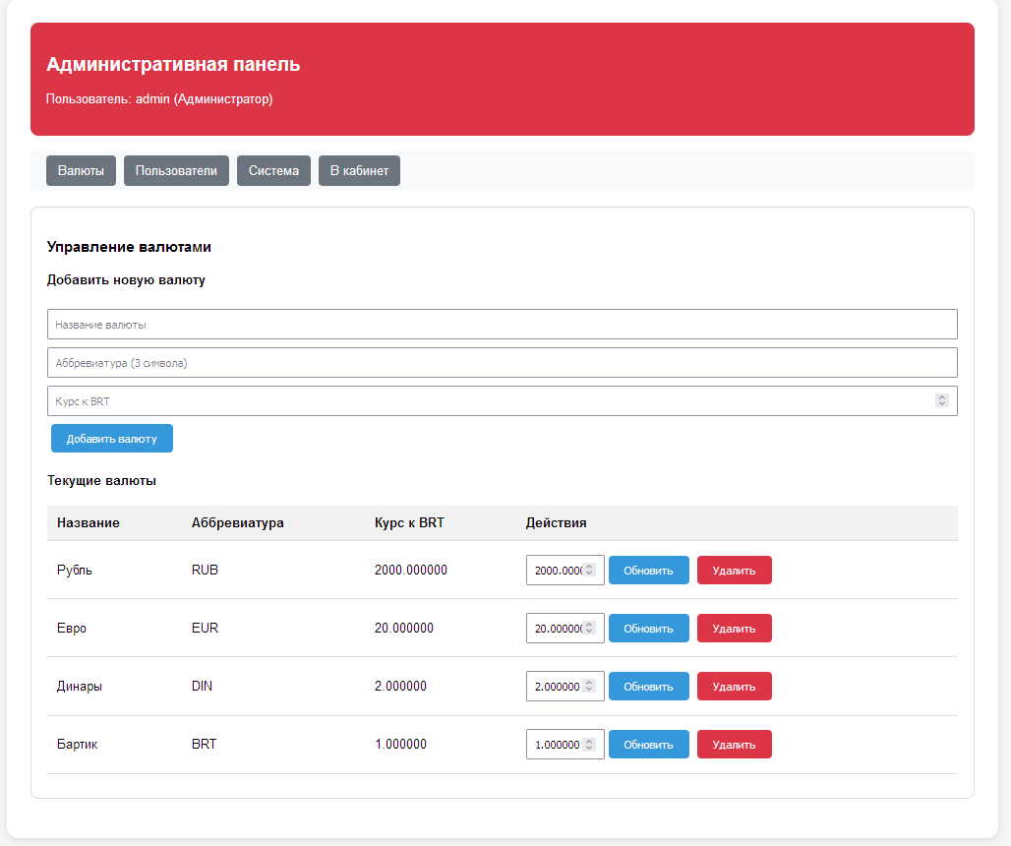Click the stepper arrows in Курс к BRT field
The image size is (1011, 846).
point(941,401)
